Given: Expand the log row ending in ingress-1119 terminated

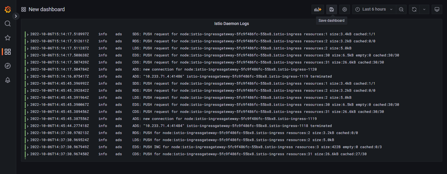Looking at the screenshot, I should pos(28,77).
